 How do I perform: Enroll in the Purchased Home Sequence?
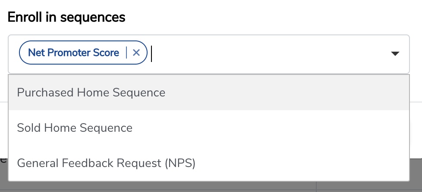91,93
